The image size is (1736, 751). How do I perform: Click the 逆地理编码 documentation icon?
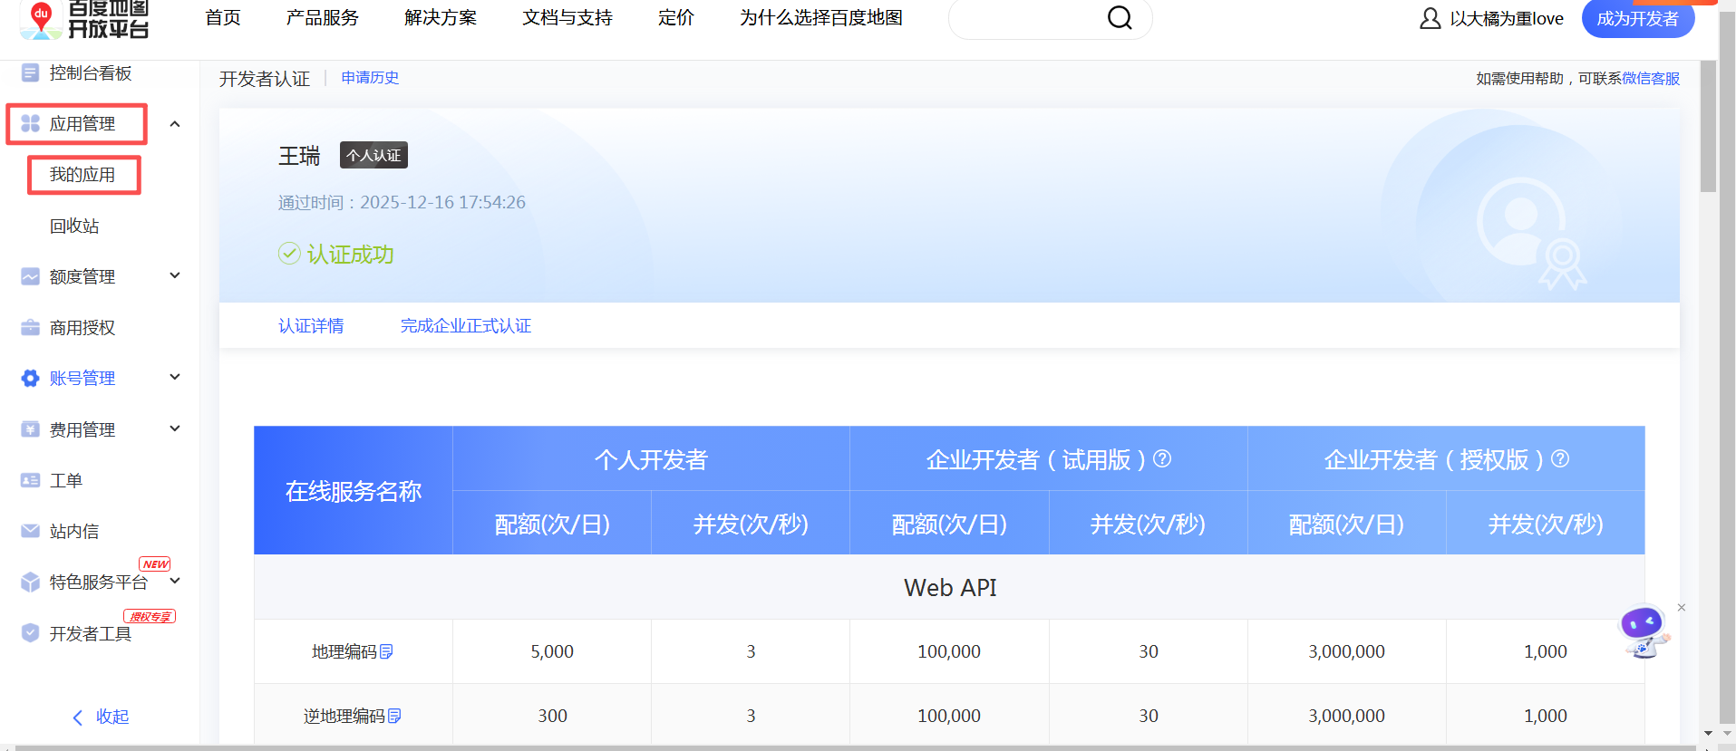[x=394, y=716]
